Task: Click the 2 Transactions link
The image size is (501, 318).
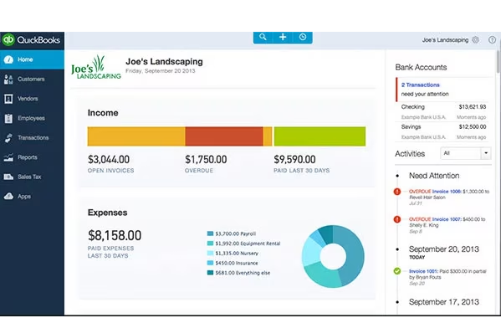Action: [420, 85]
